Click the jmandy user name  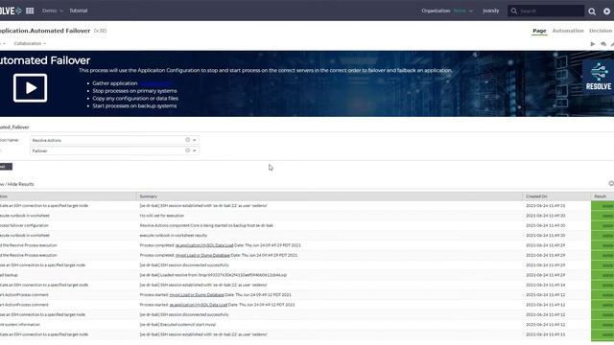490,11
